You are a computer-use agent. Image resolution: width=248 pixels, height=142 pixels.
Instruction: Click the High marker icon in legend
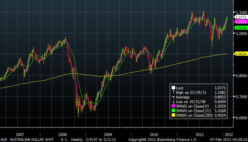coord(173,93)
